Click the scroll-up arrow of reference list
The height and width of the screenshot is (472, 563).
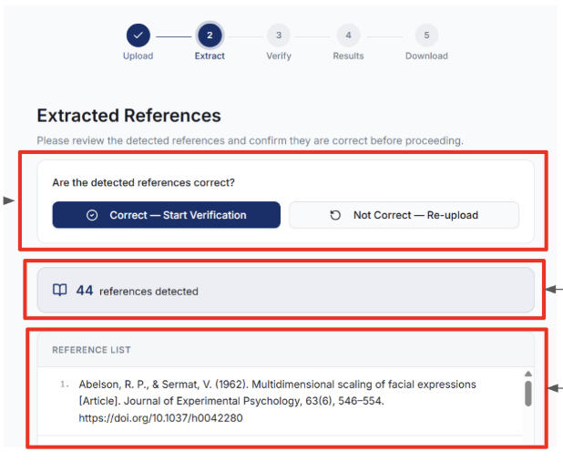click(527, 374)
